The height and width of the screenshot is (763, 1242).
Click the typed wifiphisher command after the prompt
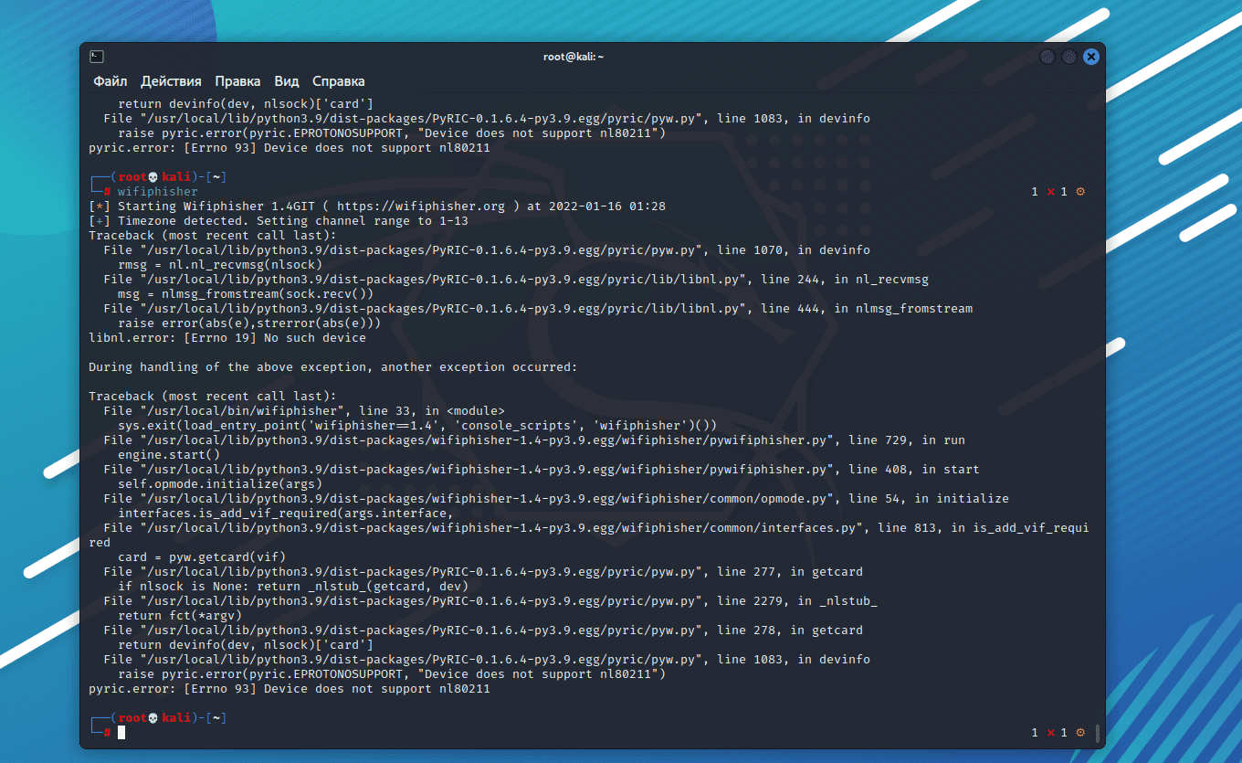point(158,192)
